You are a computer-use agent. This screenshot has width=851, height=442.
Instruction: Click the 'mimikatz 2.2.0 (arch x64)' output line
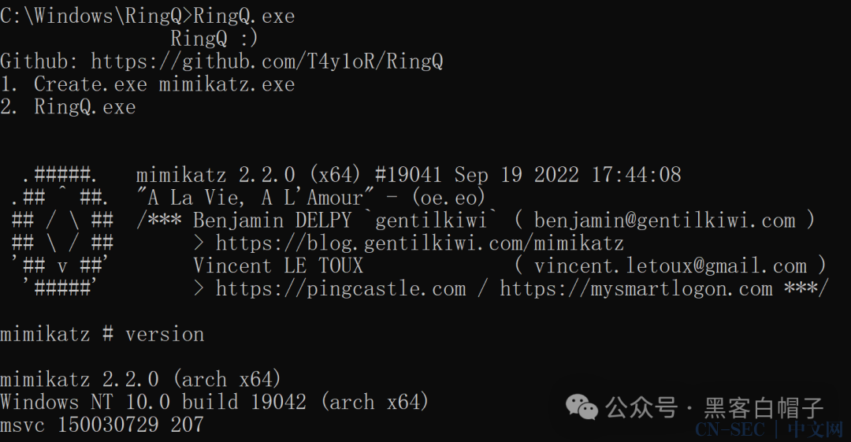pos(140,379)
